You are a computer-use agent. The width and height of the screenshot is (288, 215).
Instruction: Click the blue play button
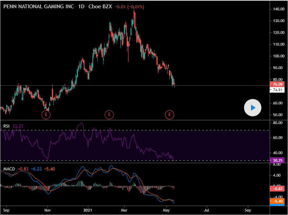coord(253,108)
